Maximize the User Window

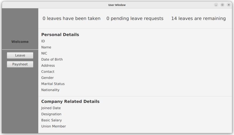[222, 5]
